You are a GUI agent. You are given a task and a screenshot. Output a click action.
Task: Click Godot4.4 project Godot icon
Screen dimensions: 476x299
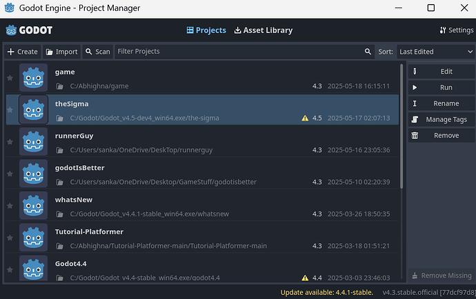(33, 268)
